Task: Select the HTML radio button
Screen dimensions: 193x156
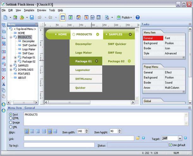Action: click(x=11, y=118)
